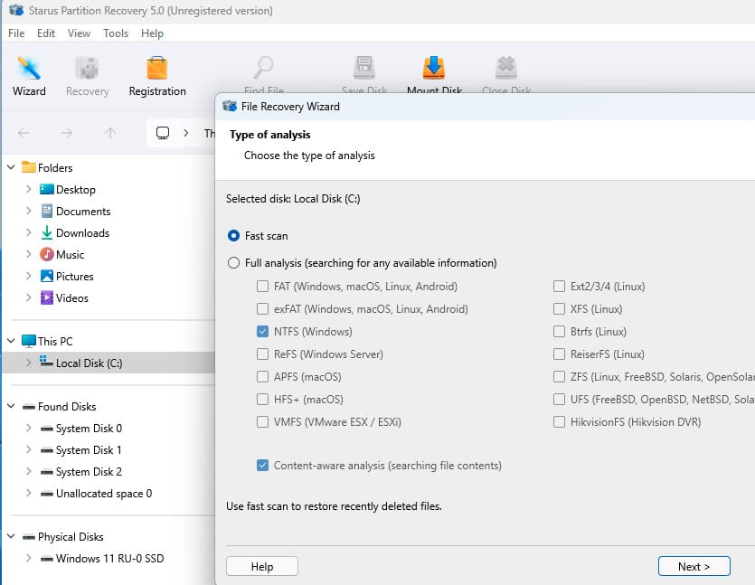This screenshot has width=755, height=585.
Task: Expand the Windows 11 RU-0 SSD node
Action: 28,558
